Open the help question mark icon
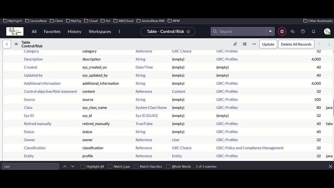Screen dimensions: 334x188 303,32
